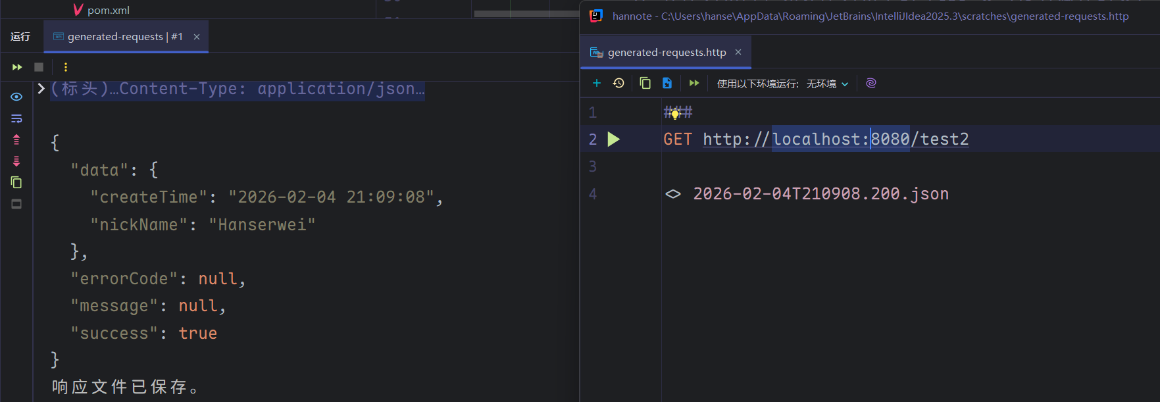Screen dimensions: 1160x402
Task: Open more options with three-dot menu
Action: click(65, 67)
